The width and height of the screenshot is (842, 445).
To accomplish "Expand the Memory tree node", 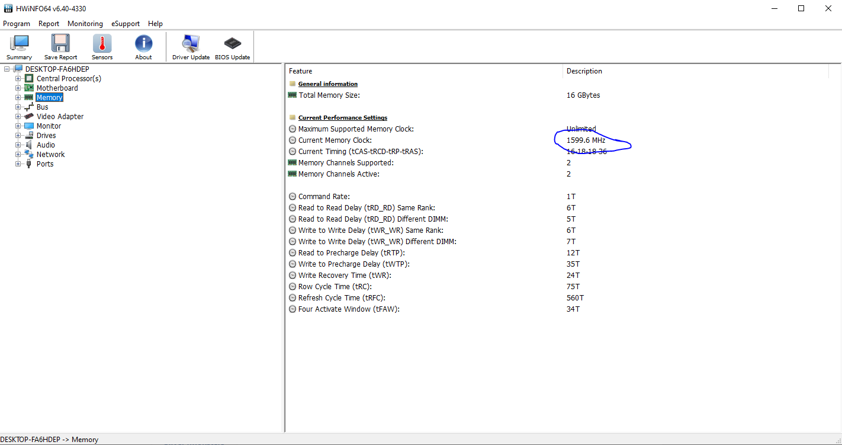I will pos(18,97).
